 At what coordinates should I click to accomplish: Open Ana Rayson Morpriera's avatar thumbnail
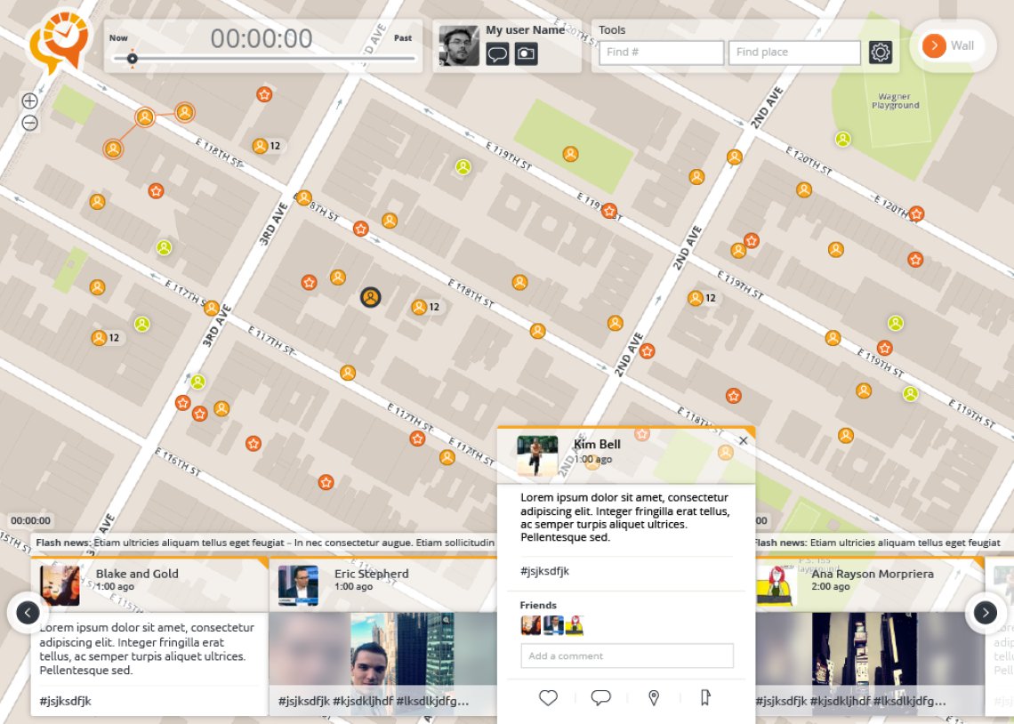tap(777, 585)
